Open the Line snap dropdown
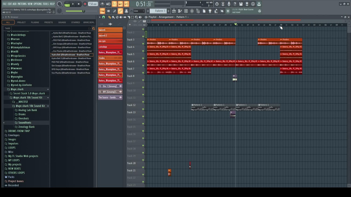This screenshot has height=197, width=351. pyautogui.click(x=139, y=11)
